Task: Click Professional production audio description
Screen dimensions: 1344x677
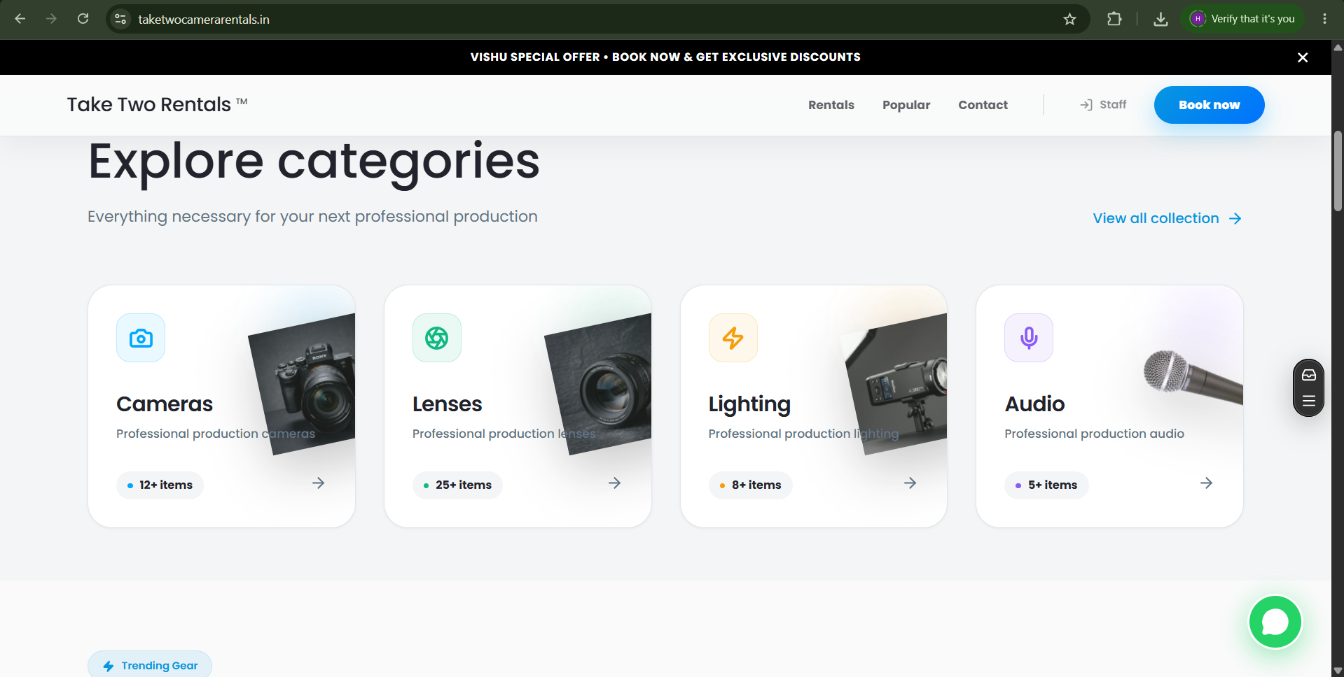Action: point(1094,434)
